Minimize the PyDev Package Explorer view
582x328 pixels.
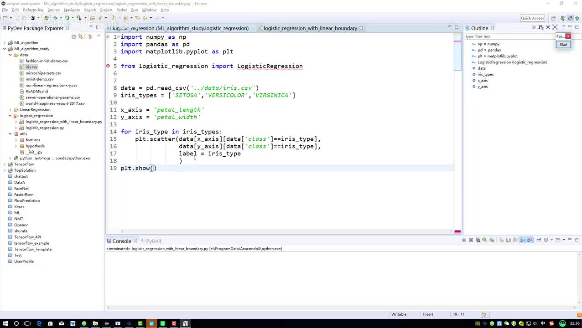(90, 27)
